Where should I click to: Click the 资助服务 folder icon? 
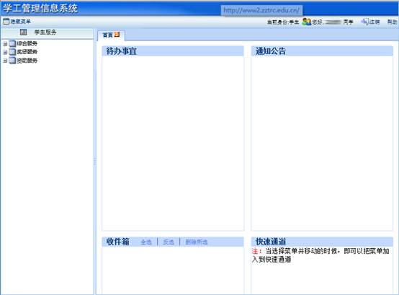12,61
